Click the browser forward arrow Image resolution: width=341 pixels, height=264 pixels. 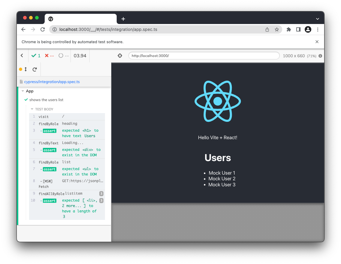[x=33, y=30]
